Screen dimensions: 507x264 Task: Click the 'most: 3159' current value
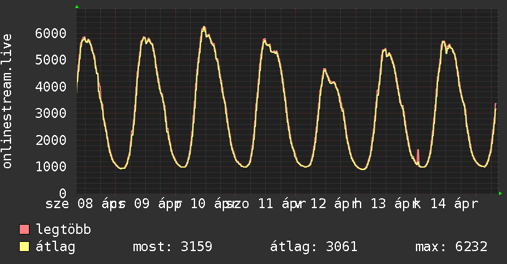pyautogui.click(x=173, y=247)
